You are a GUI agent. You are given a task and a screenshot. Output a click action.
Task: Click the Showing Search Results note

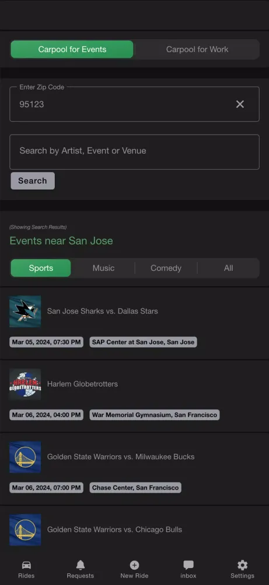pos(38,227)
